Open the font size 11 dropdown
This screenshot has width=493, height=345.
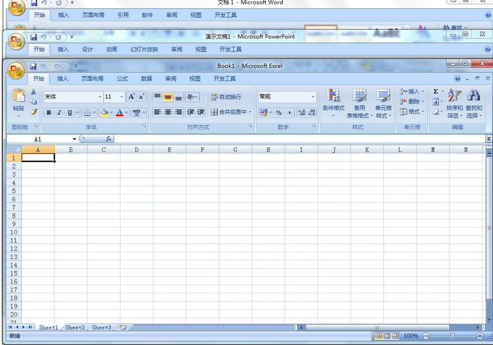coord(122,96)
